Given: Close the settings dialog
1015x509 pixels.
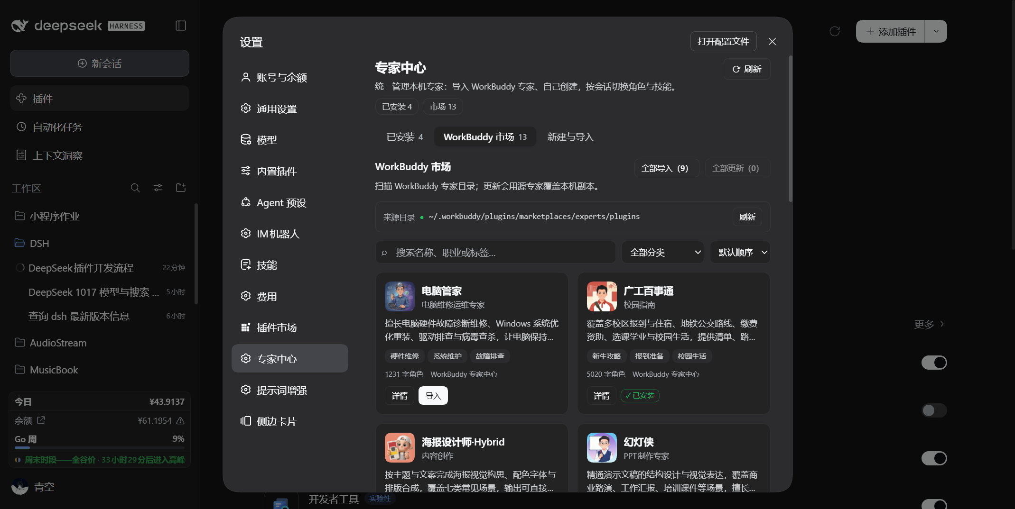Looking at the screenshot, I should click(x=772, y=42).
